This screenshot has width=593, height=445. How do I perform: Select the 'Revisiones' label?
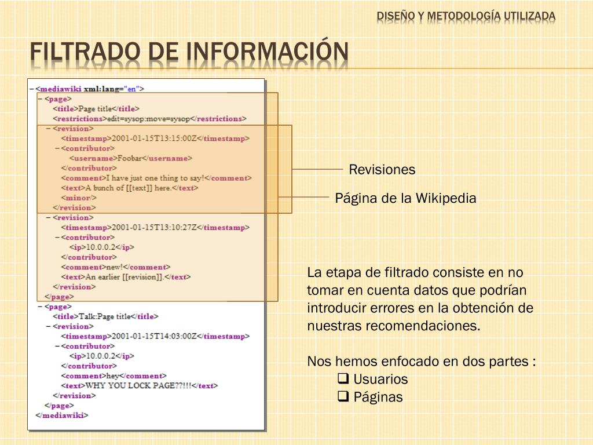[382, 170]
